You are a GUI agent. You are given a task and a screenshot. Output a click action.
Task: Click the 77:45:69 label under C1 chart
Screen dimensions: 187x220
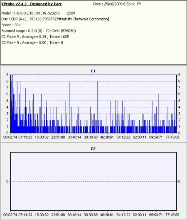pyautogui.click(x=172, y=137)
